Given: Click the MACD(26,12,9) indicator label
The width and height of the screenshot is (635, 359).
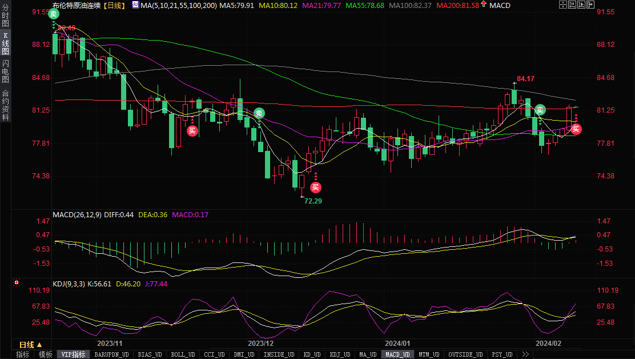Looking at the screenshot, I should point(77,215).
